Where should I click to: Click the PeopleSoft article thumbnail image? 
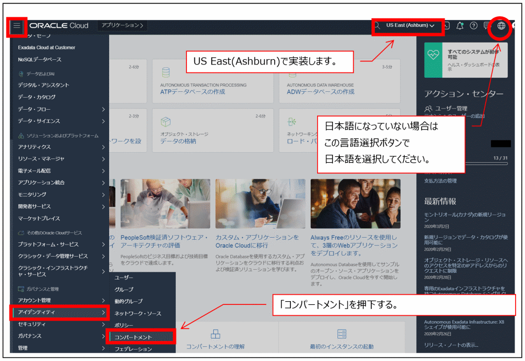coord(165,204)
